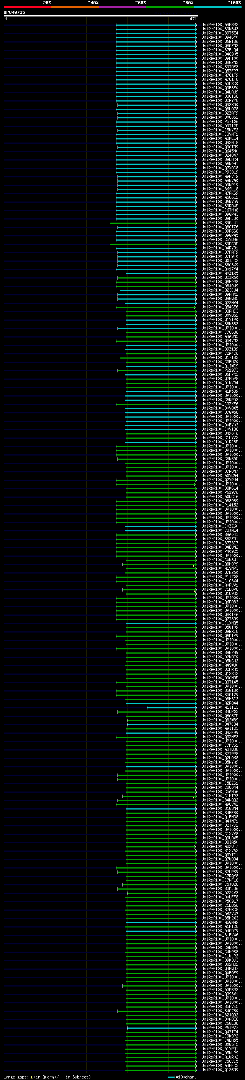
Task: Open hit UniRef100_A9P8R3
Action: 219,25
